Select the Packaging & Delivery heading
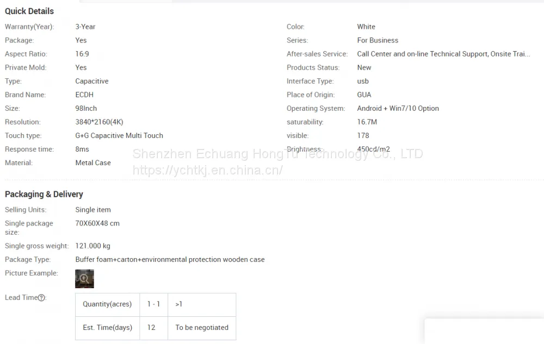544x344 pixels. [x=44, y=194]
